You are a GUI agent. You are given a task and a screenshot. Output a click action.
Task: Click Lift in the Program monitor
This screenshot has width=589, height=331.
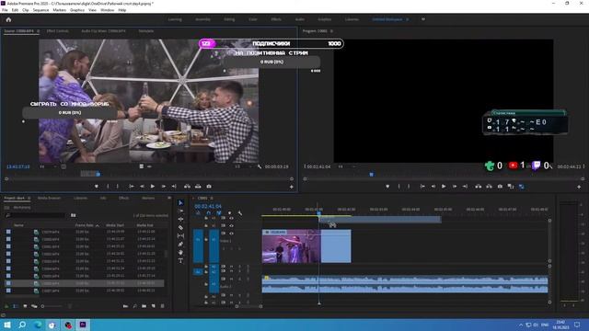(x=479, y=186)
